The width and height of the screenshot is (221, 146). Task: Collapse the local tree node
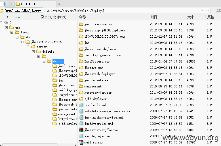12,32
